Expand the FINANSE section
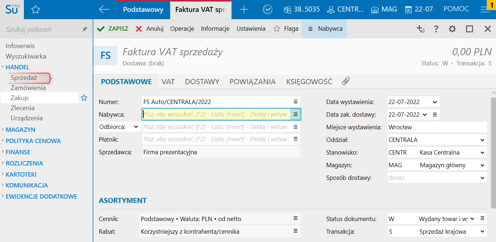Image resolution: width=496 pixels, height=242 pixels. pyautogui.click(x=3, y=152)
